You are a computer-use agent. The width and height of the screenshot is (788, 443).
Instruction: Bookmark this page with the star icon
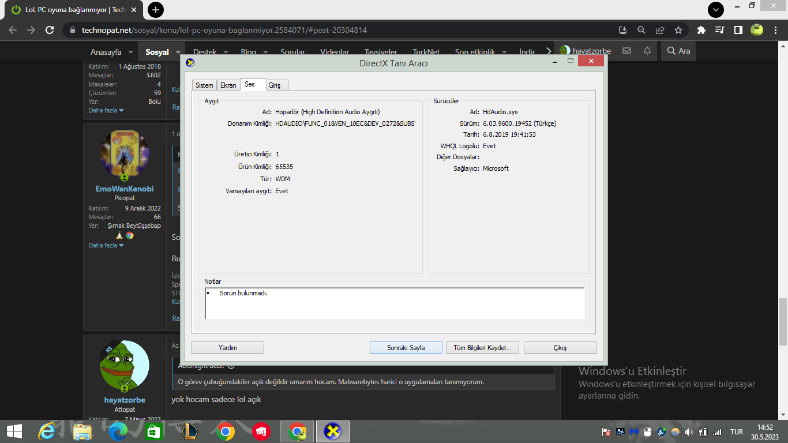(x=678, y=30)
